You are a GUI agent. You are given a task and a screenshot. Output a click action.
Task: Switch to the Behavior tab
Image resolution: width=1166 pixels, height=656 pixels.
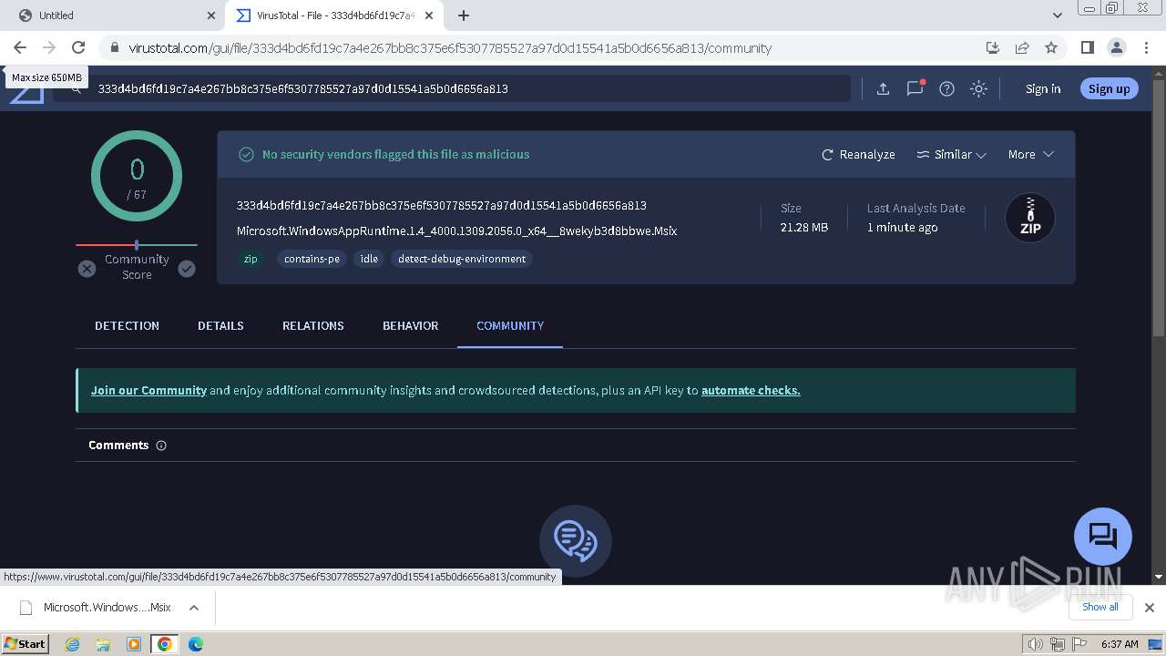click(x=410, y=326)
